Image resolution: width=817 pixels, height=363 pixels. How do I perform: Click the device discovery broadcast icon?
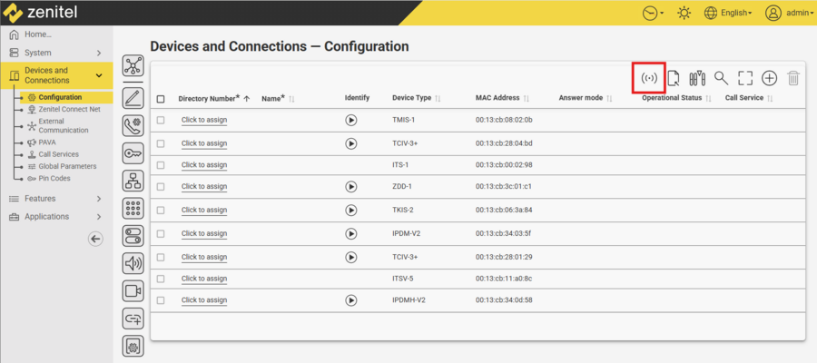click(x=649, y=78)
